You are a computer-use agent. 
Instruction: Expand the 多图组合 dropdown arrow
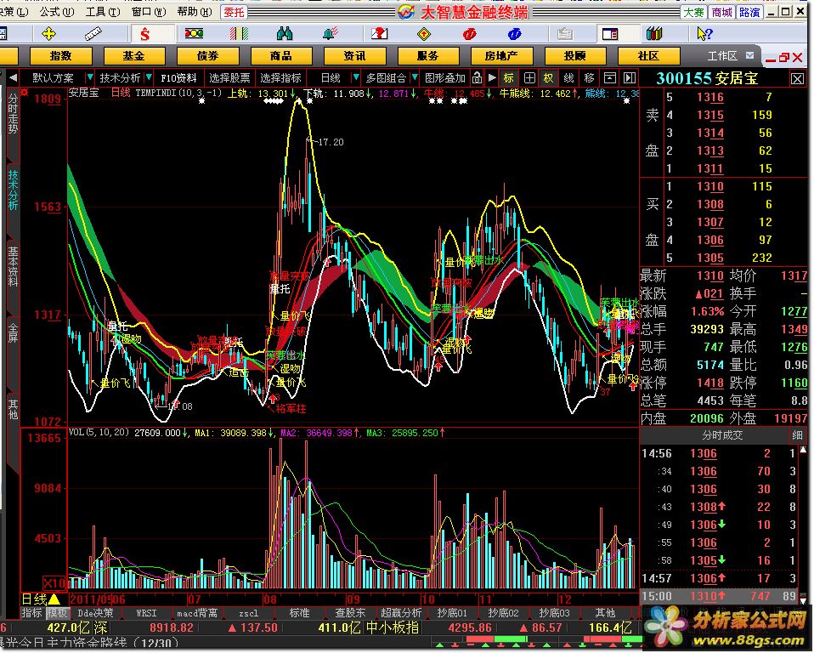tap(415, 78)
